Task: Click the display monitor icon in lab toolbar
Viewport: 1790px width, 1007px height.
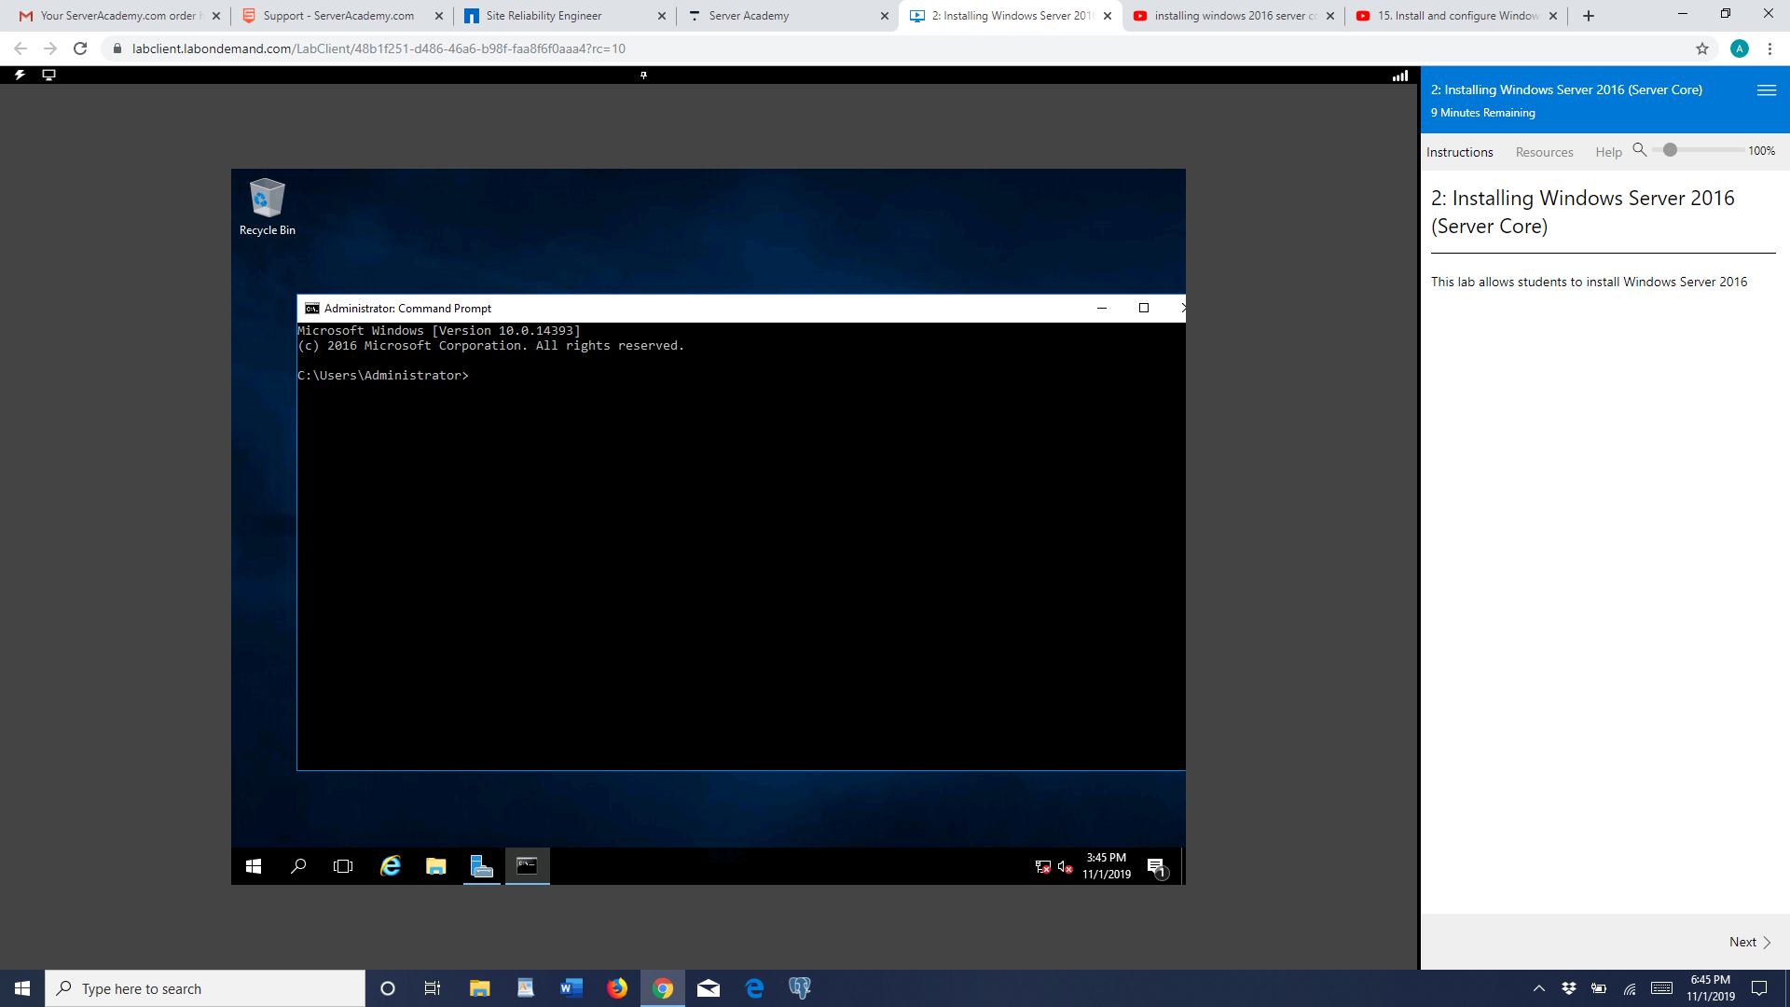Action: [x=49, y=75]
